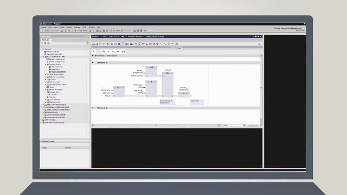
Task: Click icon at far right of editor toolbar
Action: [x=259, y=44]
